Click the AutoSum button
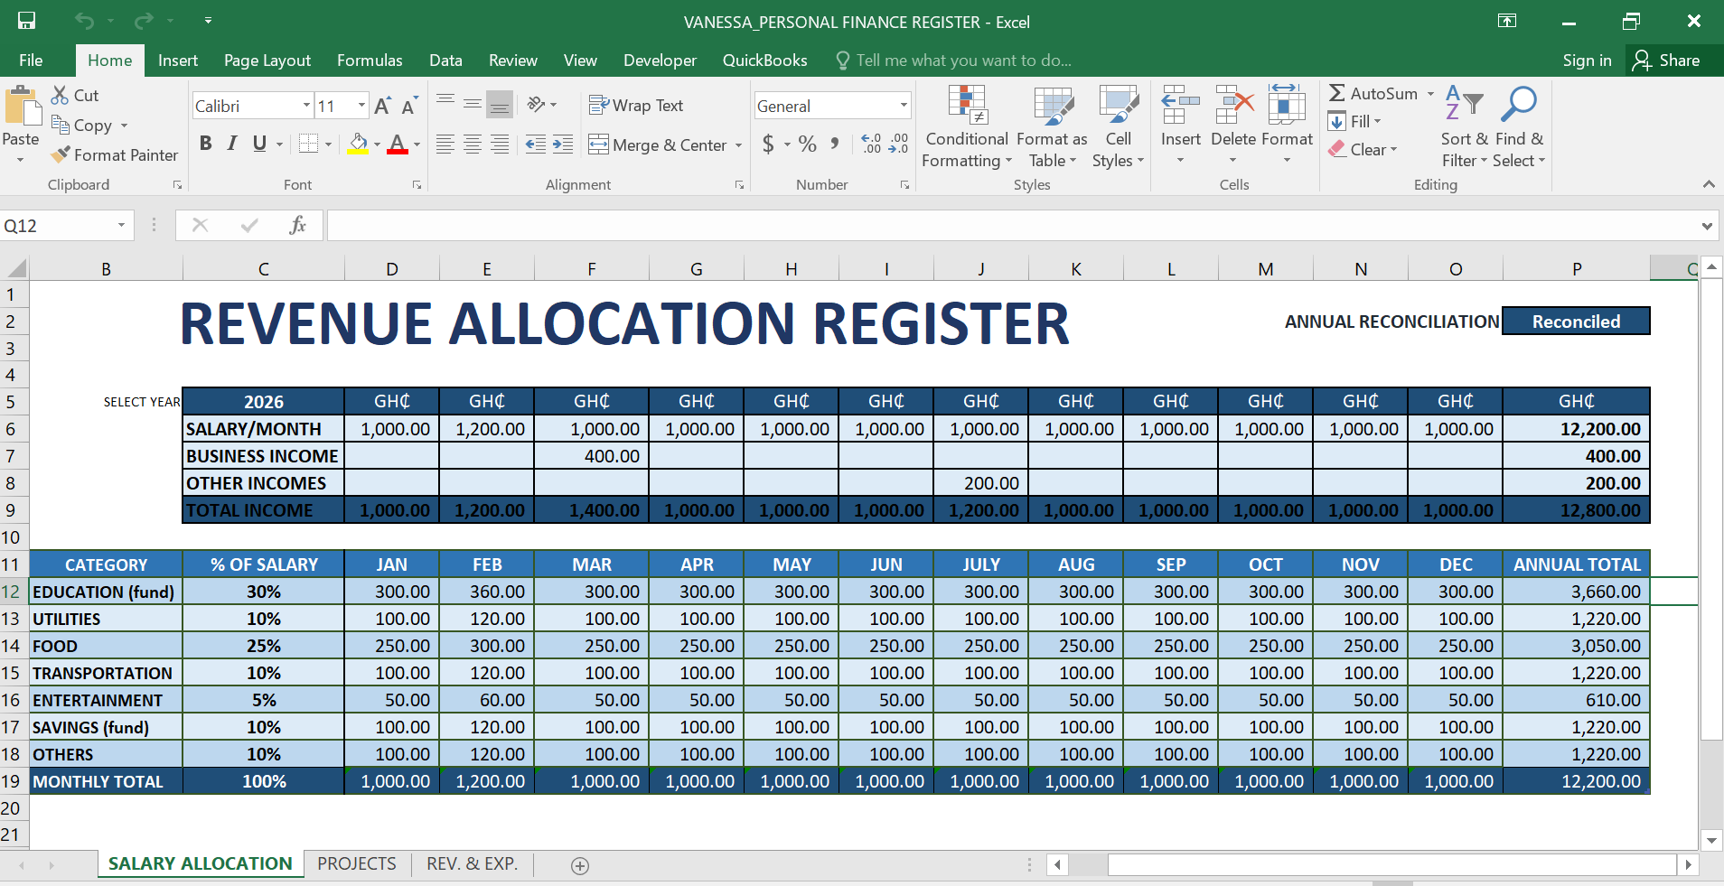 click(1373, 94)
